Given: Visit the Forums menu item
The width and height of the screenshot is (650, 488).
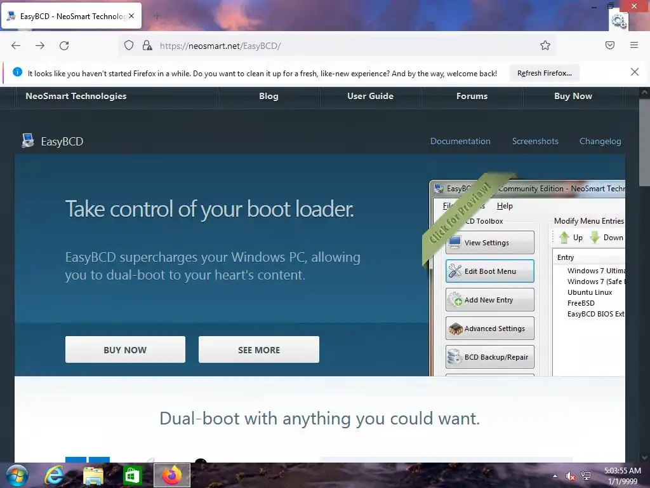Looking at the screenshot, I should [x=472, y=97].
